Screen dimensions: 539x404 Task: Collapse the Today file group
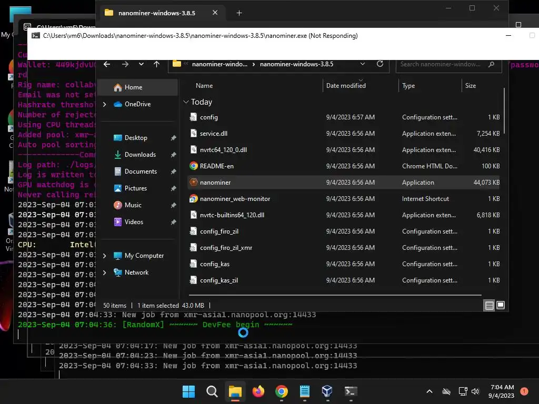(186, 102)
